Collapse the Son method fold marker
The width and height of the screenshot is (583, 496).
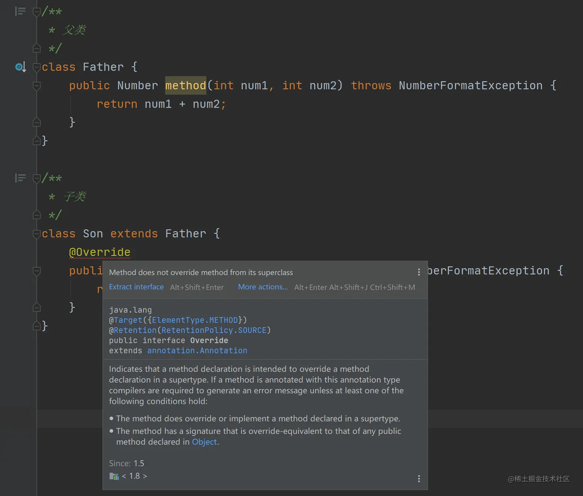37,271
